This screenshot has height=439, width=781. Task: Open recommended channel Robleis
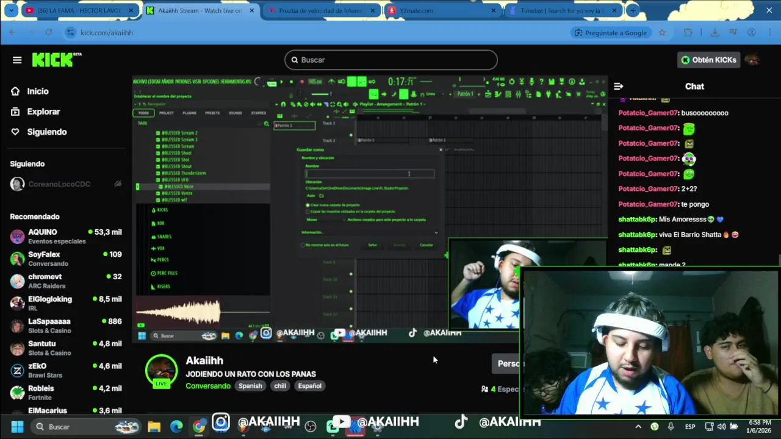pos(66,393)
